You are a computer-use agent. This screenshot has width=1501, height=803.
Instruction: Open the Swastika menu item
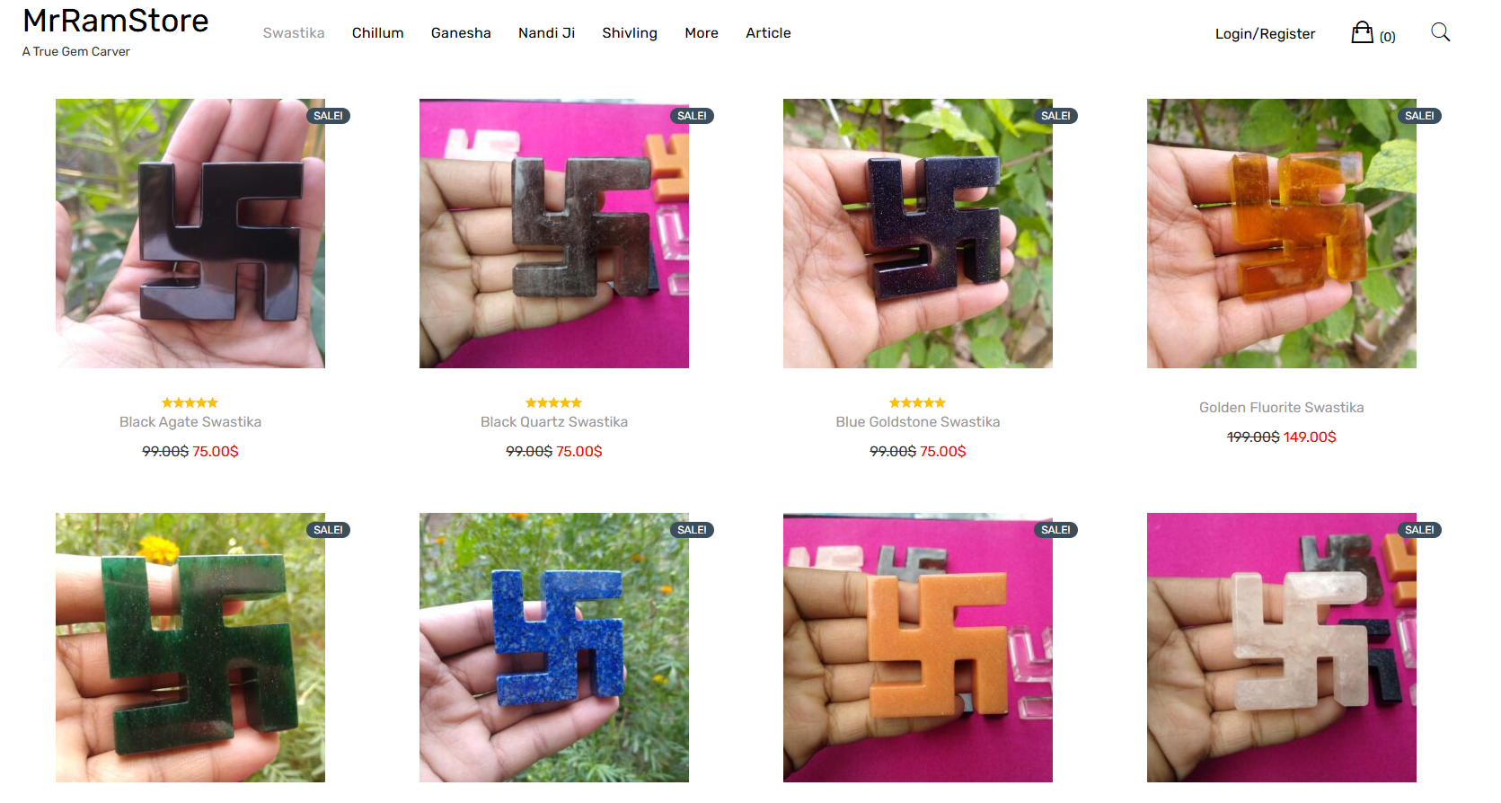click(x=294, y=33)
